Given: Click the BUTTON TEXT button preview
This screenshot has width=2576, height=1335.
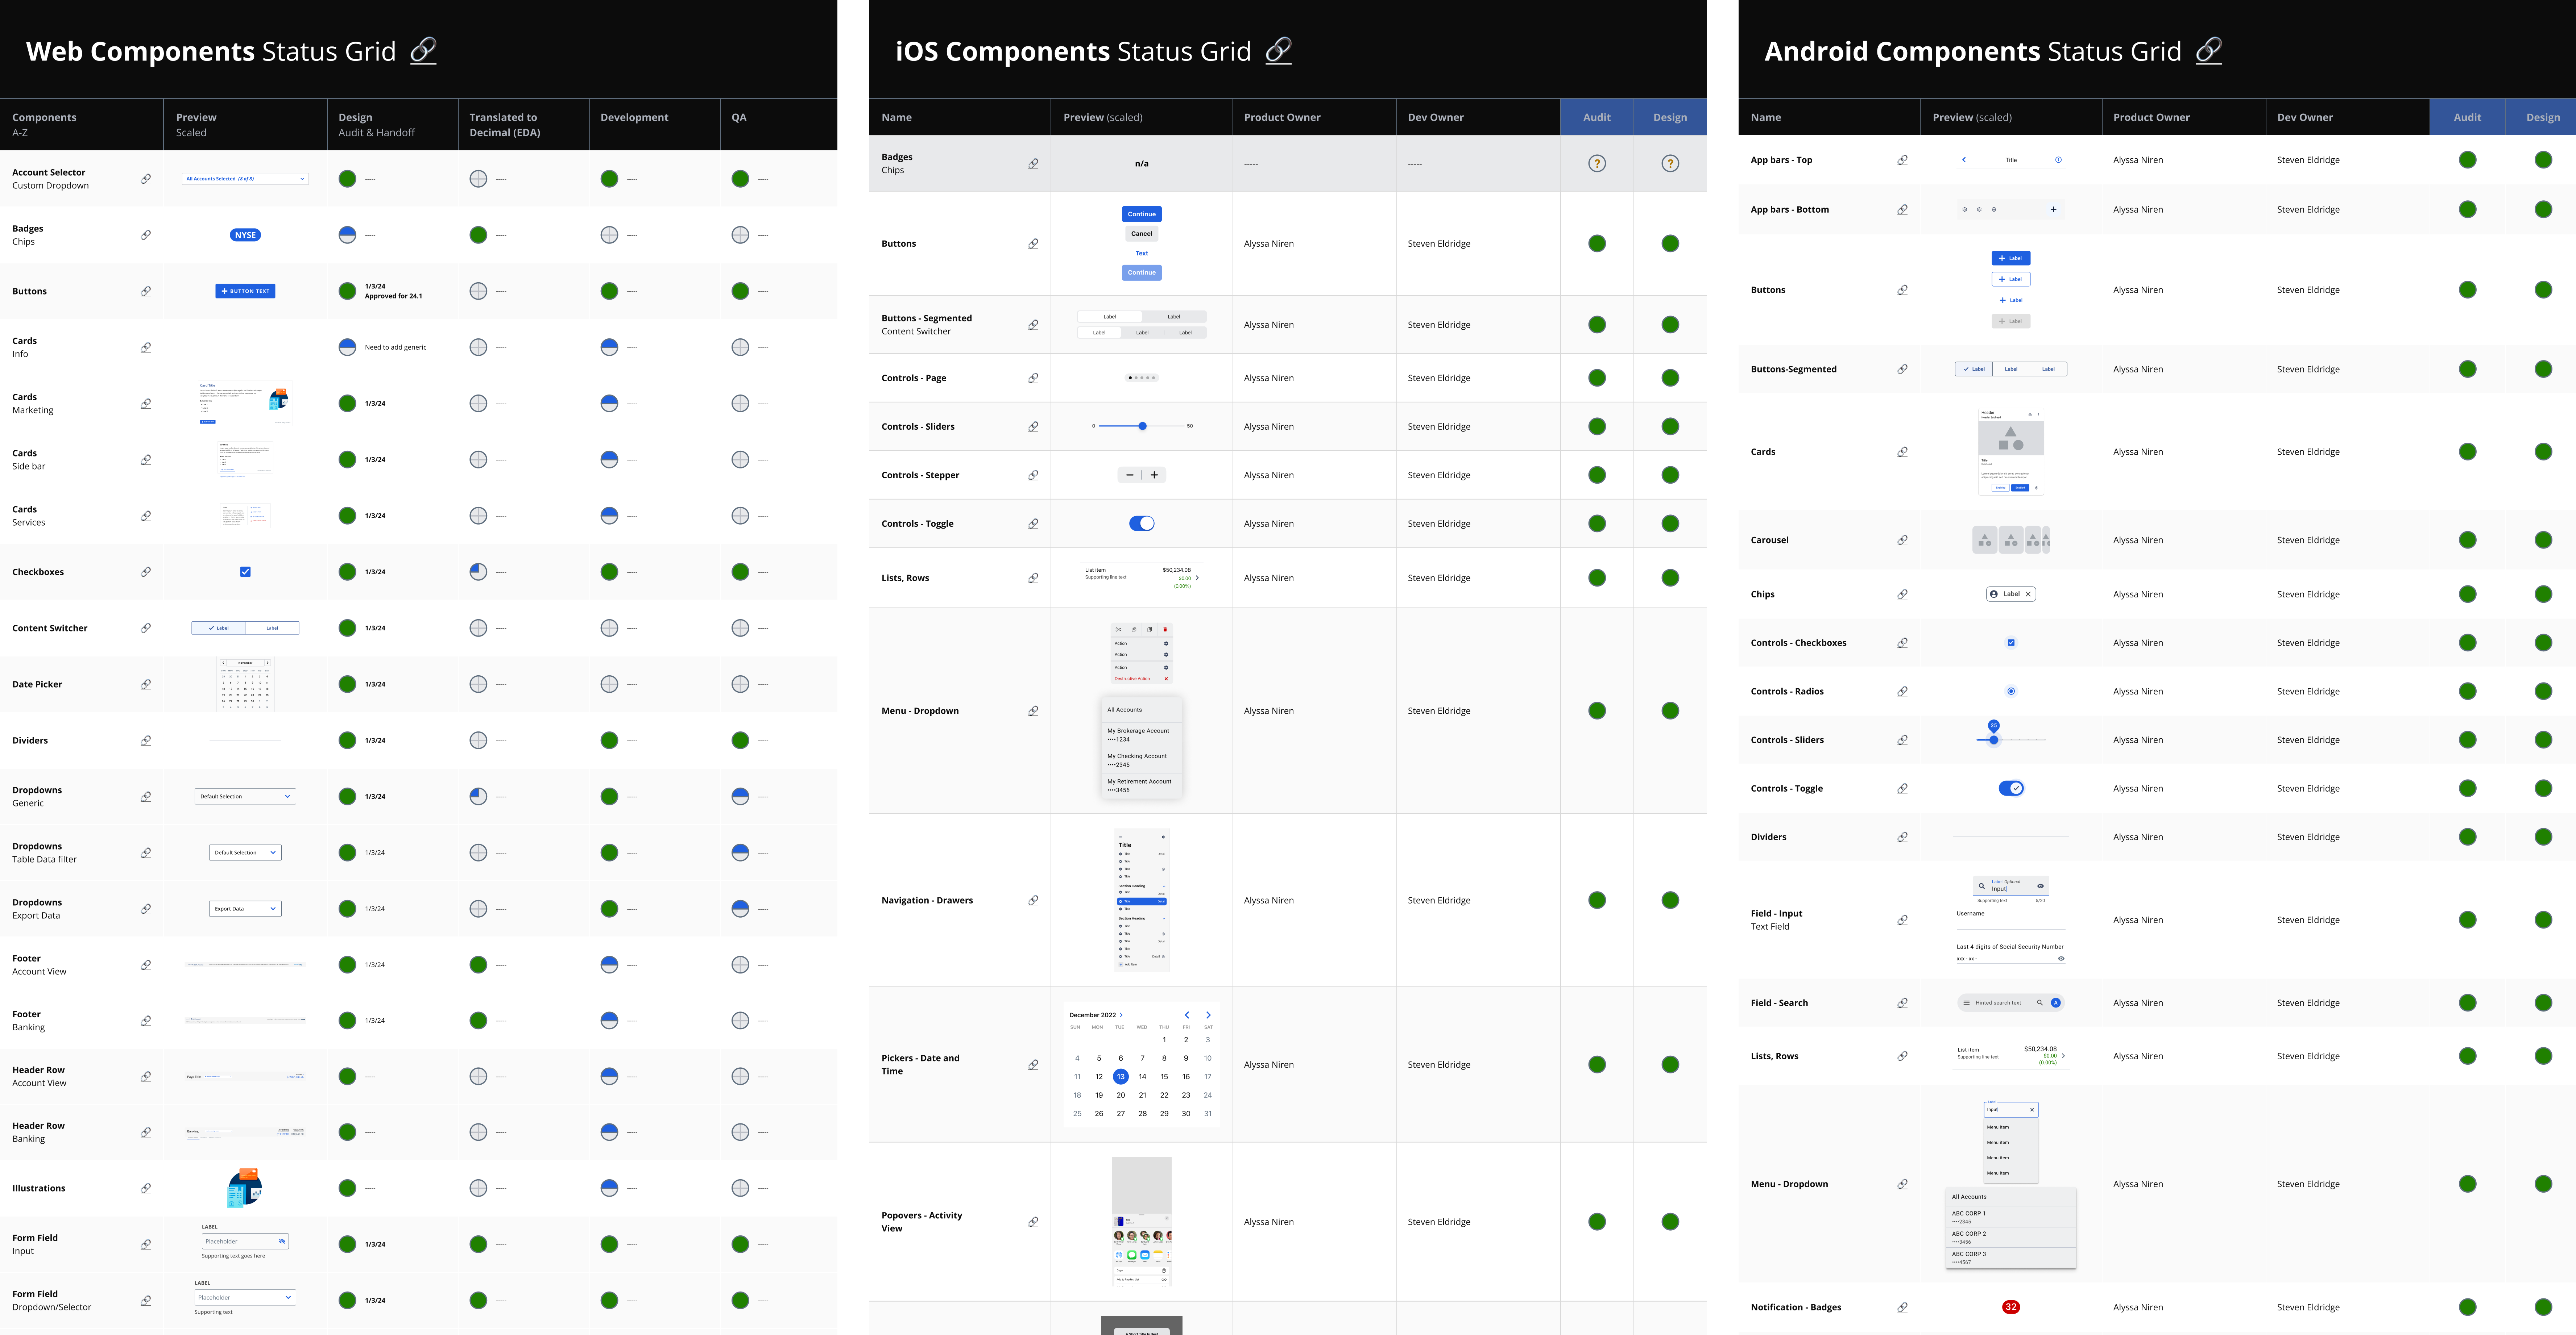Looking at the screenshot, I should click(x=245, y=292).
